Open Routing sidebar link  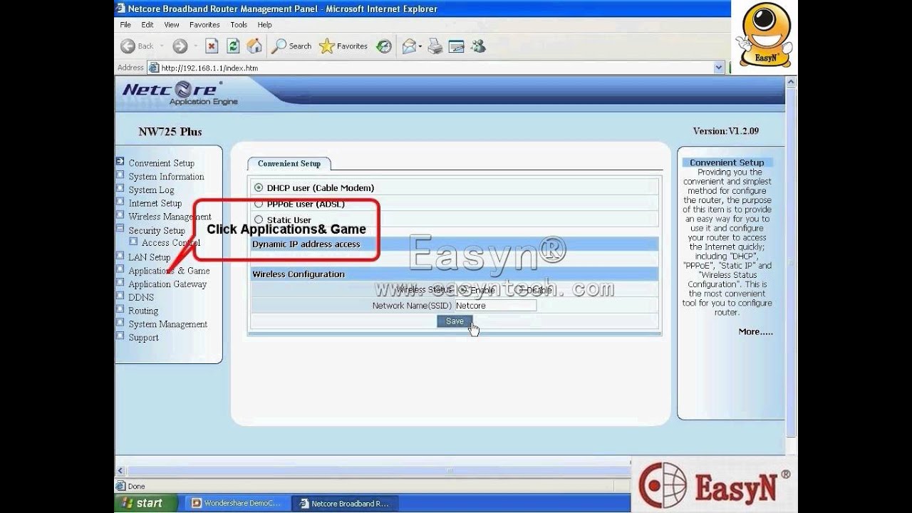coord(143,311)
